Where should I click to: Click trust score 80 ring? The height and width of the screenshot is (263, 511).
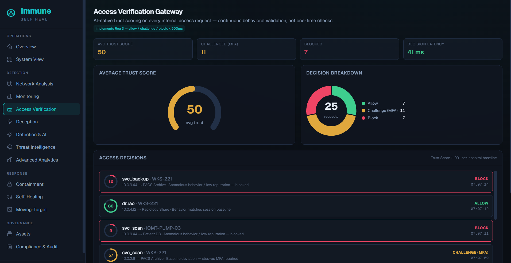(x=111, y=206)
